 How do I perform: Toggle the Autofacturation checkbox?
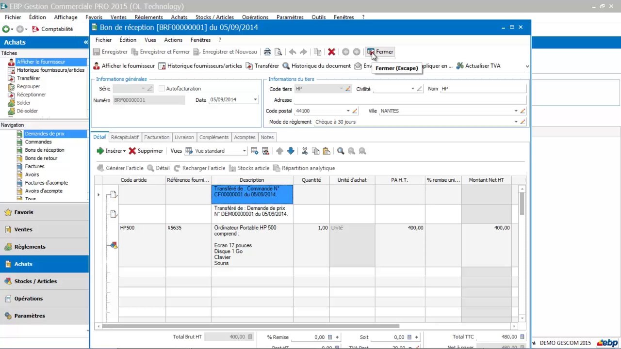(162, 89)
